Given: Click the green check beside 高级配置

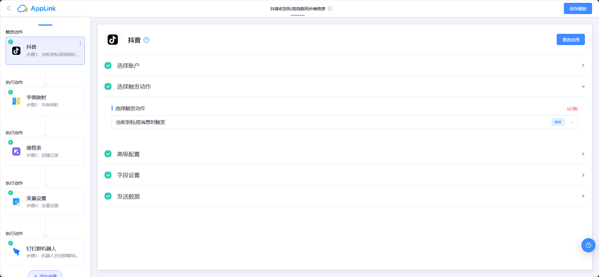Looking at the screenshot, I should tap(108, 154).
